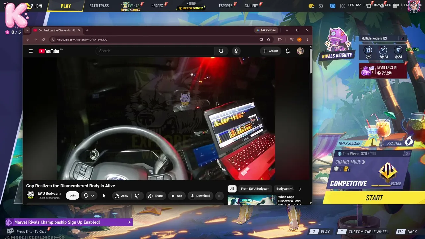Screen dimensions: 425x239
Task: Select the Play tab
Action: [x=66, y=6]
